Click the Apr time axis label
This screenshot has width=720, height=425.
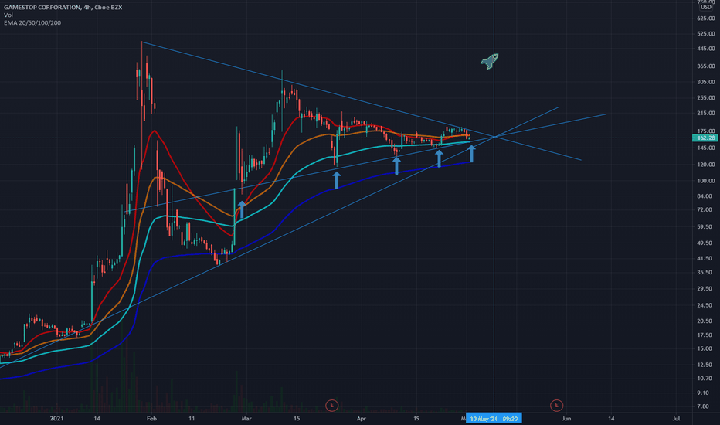[x=362, y=419]
